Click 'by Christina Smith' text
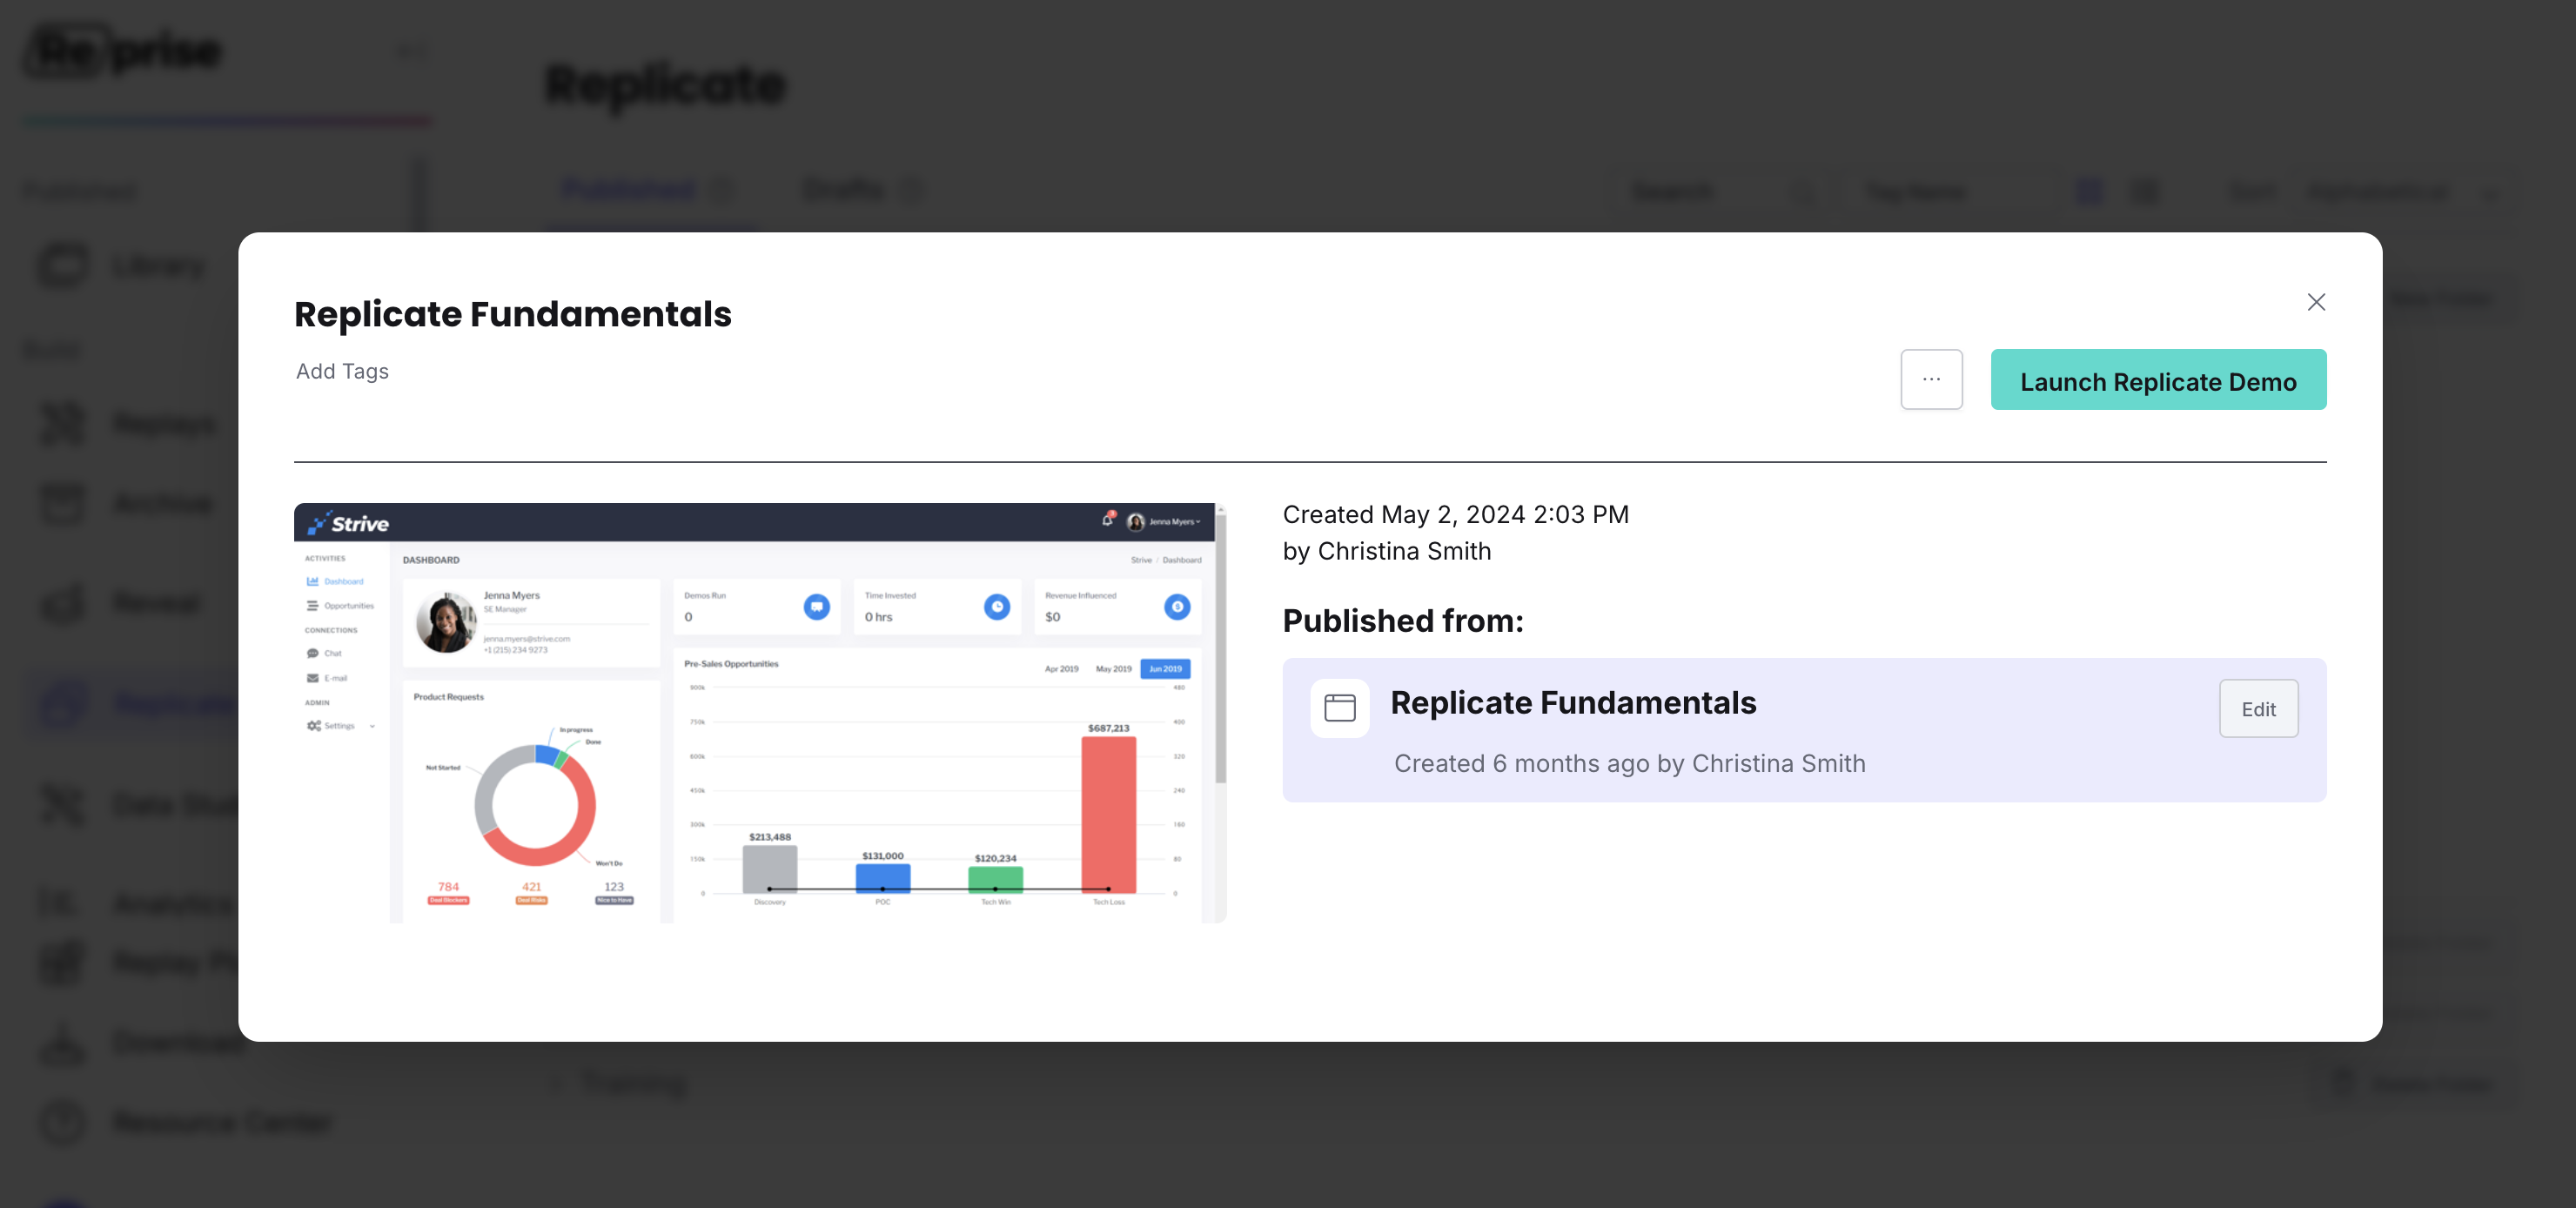This screenshot has height=1208, width=2576. (1387, 552)
